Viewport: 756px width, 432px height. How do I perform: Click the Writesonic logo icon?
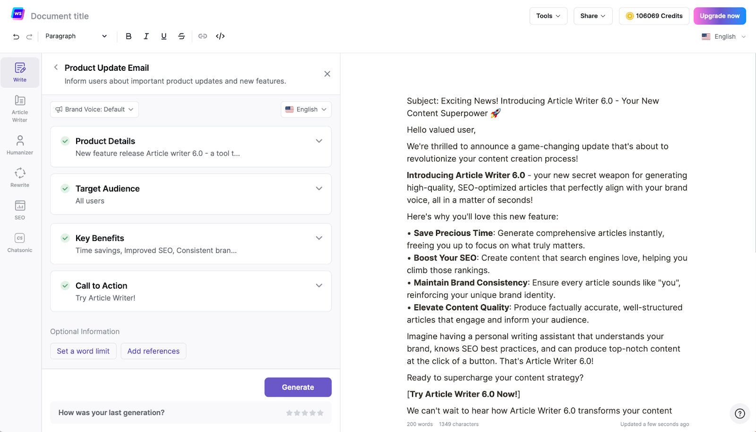click(18, 14)
